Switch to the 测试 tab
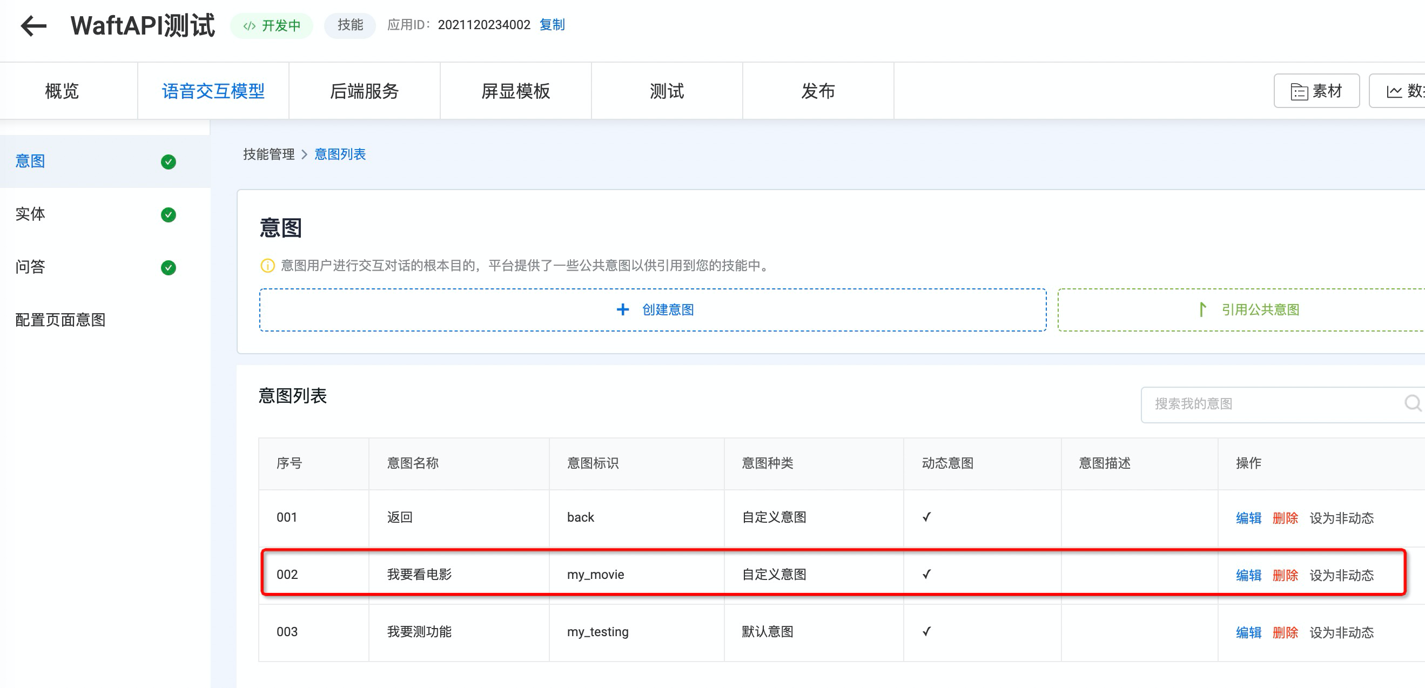 (667, 91)
